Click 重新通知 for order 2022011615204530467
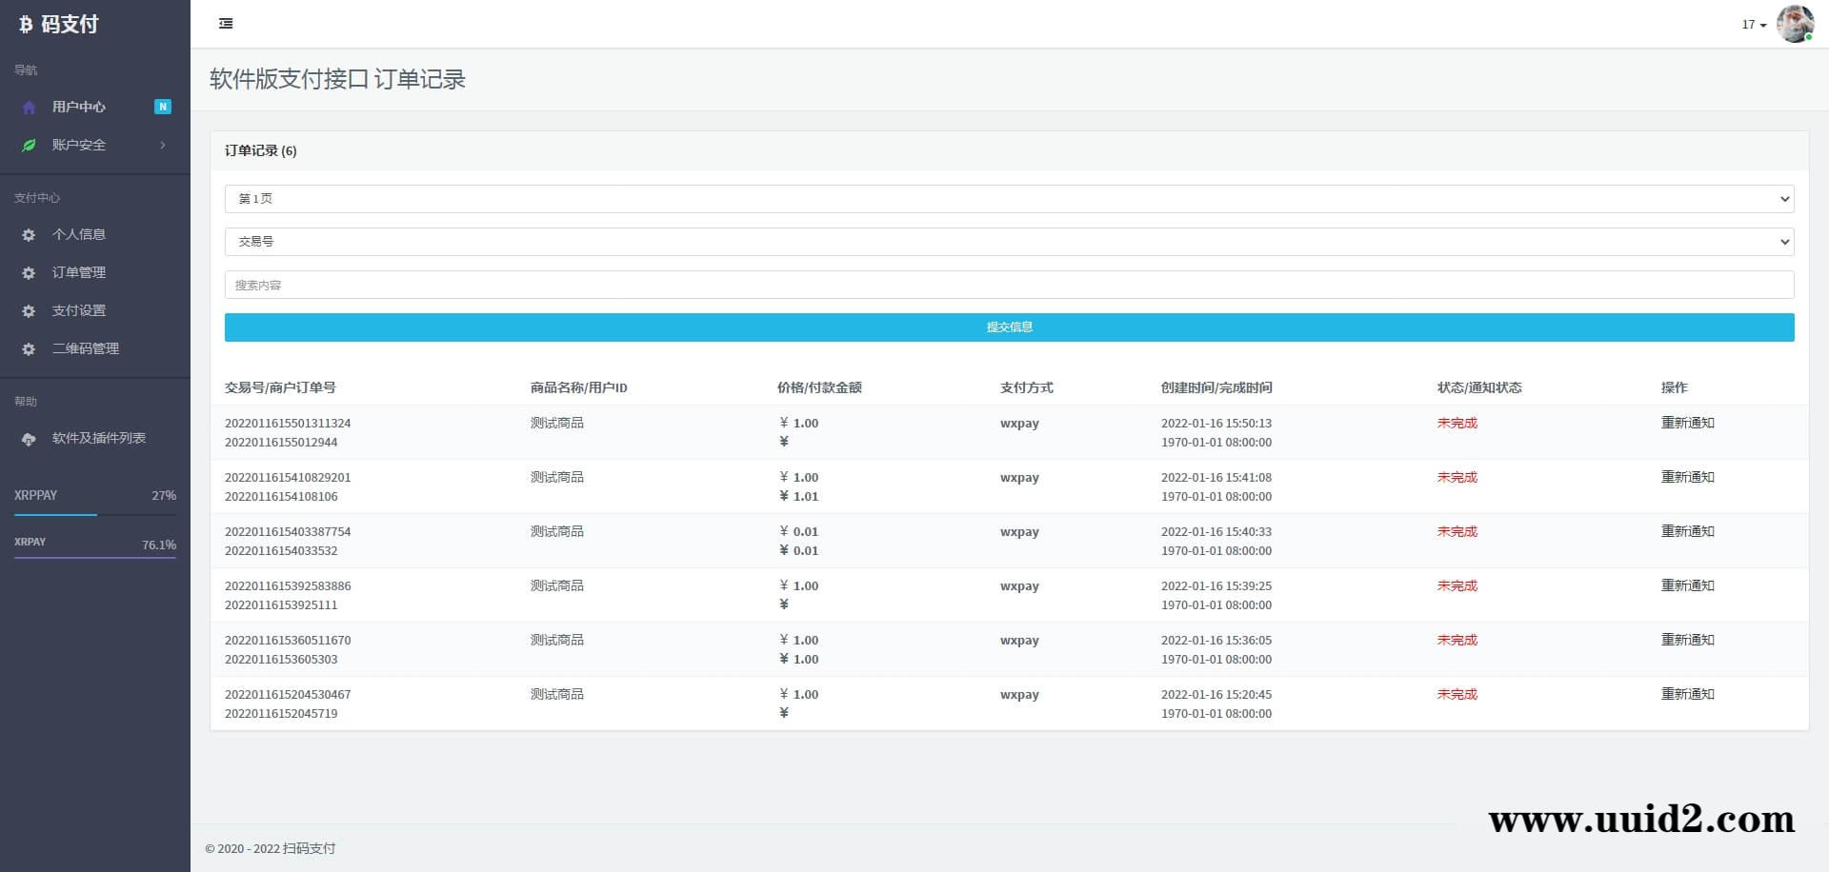This screenshot has width=1829, height=872. coord(1687,694)
